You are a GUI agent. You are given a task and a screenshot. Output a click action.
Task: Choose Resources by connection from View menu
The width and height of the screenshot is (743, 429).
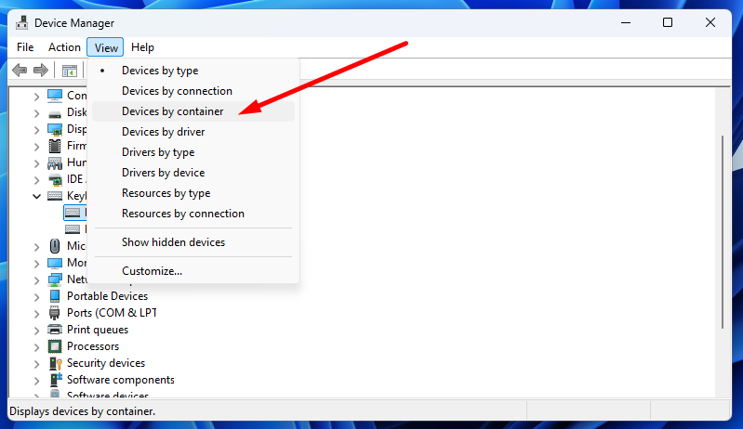pos(182,214)
